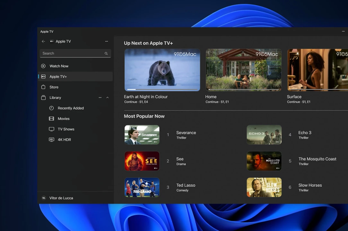
Task: Click the Apple TV+ sidebar icon
Action: click(x=43, y=77)
